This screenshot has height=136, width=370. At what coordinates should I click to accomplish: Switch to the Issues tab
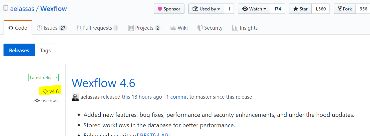[51, 28]
